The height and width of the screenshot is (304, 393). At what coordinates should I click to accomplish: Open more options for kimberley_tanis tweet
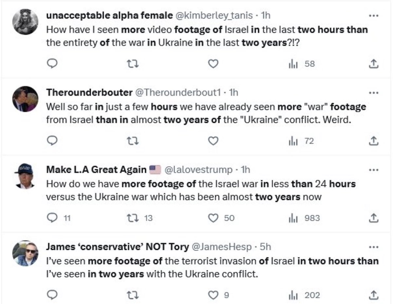374,15
